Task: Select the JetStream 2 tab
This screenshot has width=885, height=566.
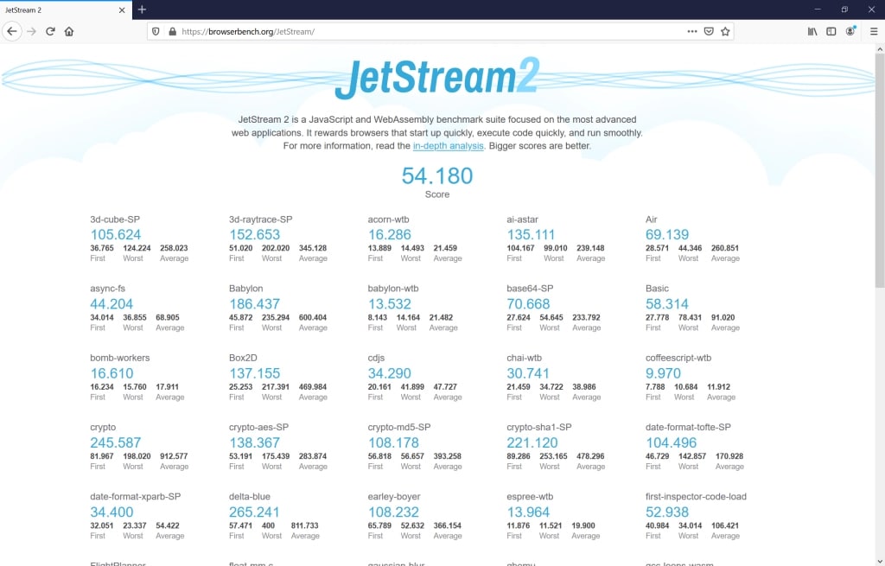Action: pyautogui.click(x=66, y=10)
